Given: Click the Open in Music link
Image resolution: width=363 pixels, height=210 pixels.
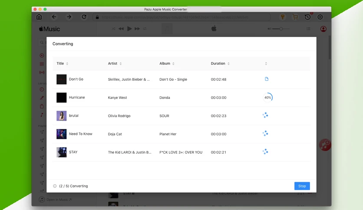Looking at the screenshot, I should tap(59, 199).
